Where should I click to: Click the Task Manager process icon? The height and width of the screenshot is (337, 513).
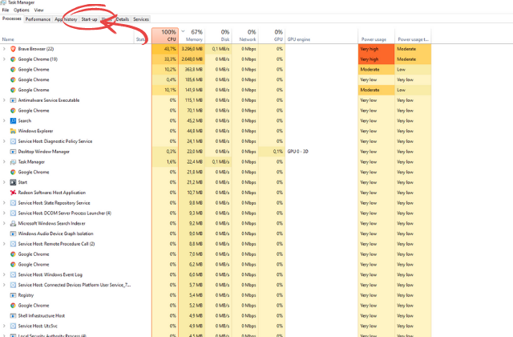13,162
